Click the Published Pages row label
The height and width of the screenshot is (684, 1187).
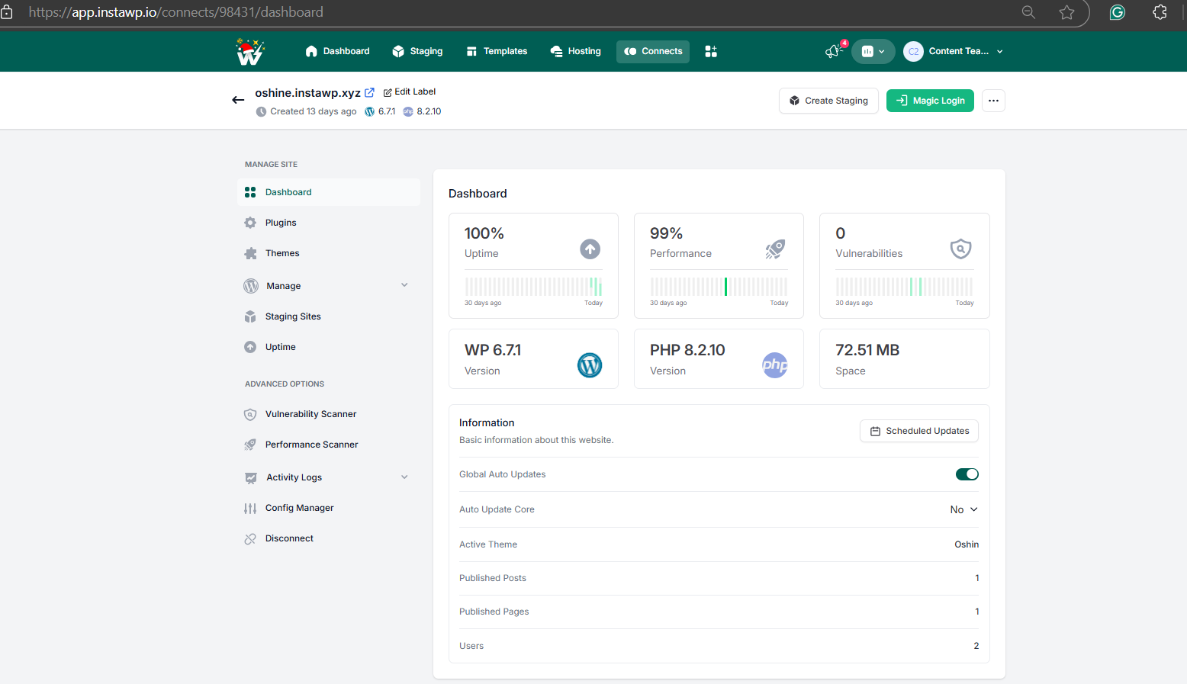coord(494,612)
